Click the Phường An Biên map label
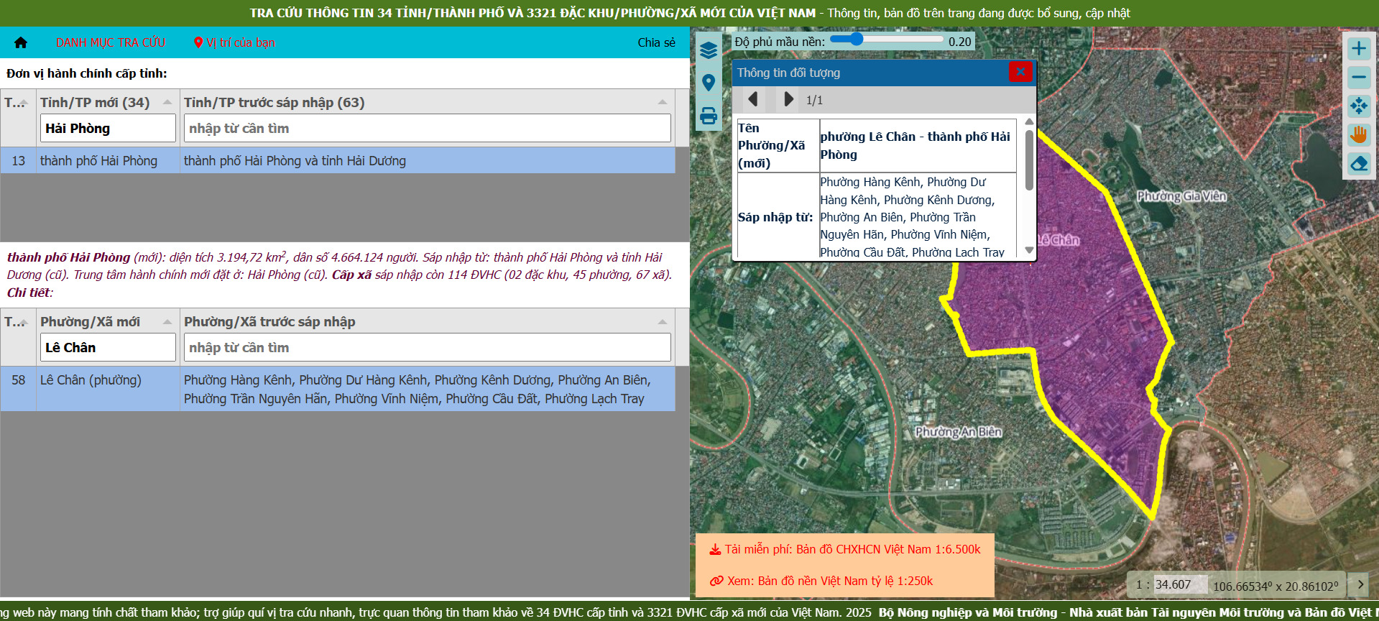Viewport: 1379px width, 621px height. pyautogui.click(x=958, y=432)
